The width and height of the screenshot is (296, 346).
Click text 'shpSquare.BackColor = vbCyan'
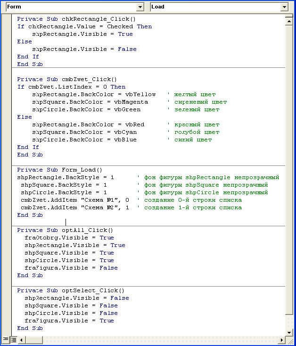coord(84,132)
